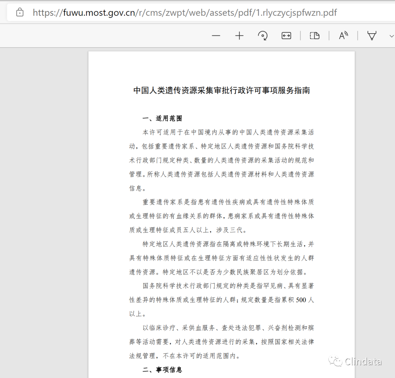Click the heading 二、事项信息
This screenshot has width=395, height=378.
pos(162,370)
